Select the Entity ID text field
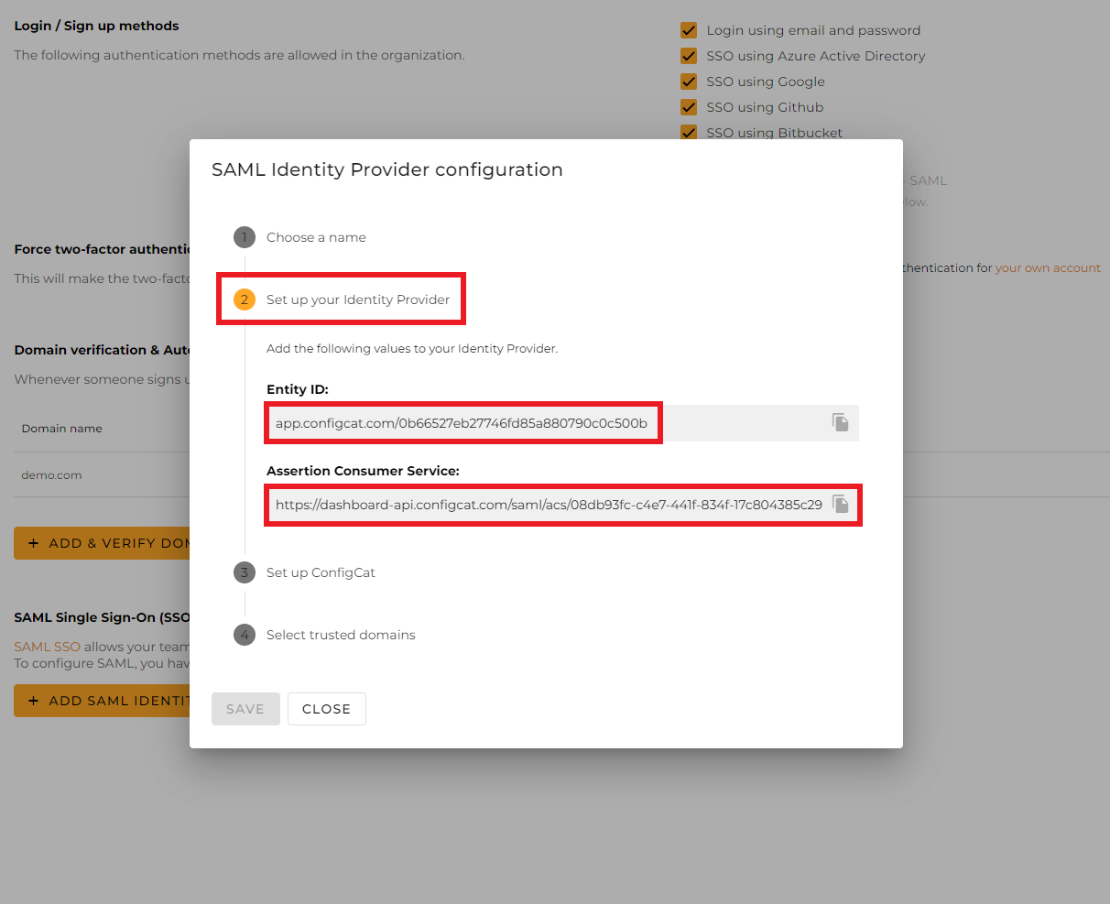Viewport: 1110px width, 904px height. 462,421
